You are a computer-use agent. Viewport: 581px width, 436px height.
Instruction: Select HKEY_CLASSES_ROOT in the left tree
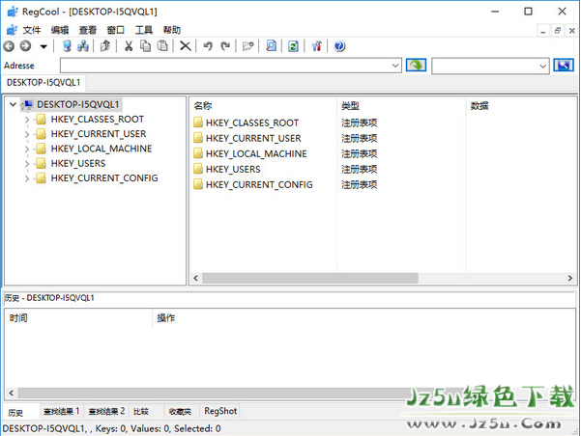tap(98, 119)
